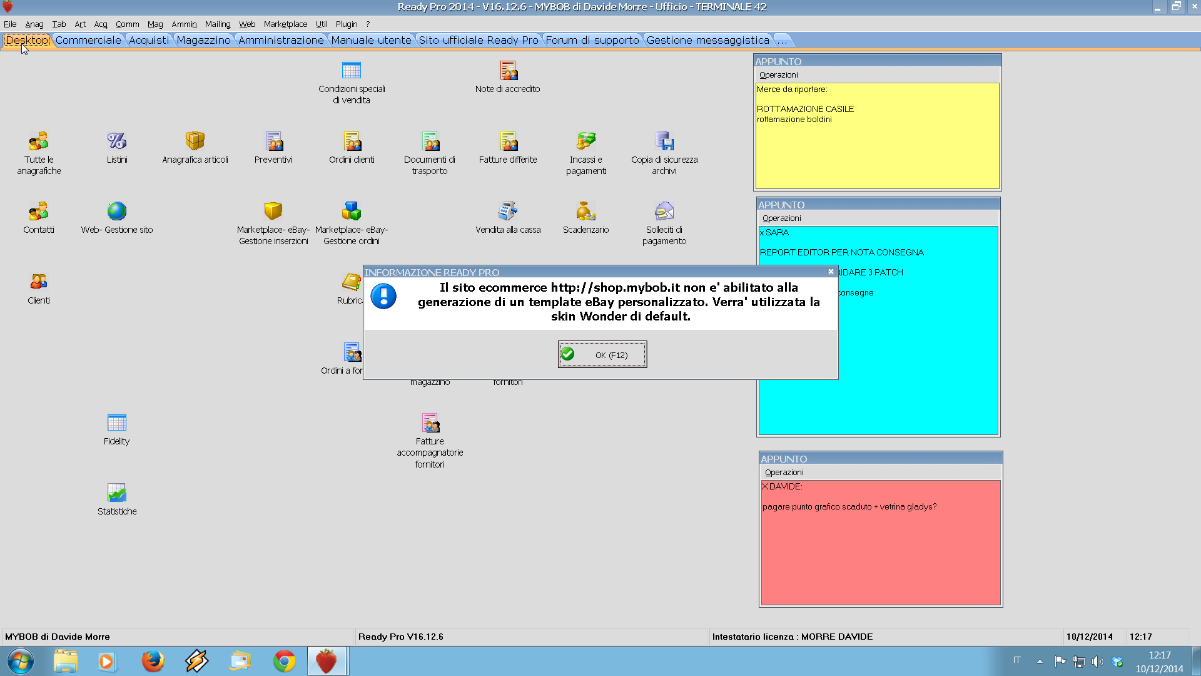Show hidden system tray icons arrow
The height and width of the screenshot is (676, 1201).
(1040, 661)
